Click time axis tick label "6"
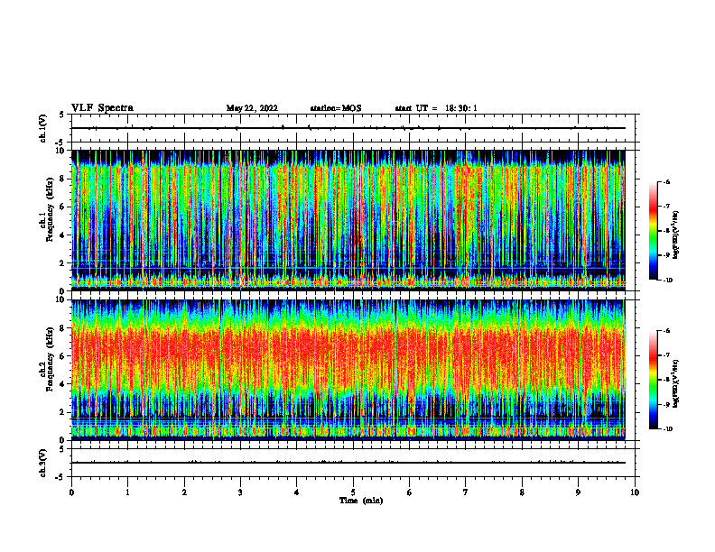This screenshot has height=552, width=715. [x=410, y=492]
